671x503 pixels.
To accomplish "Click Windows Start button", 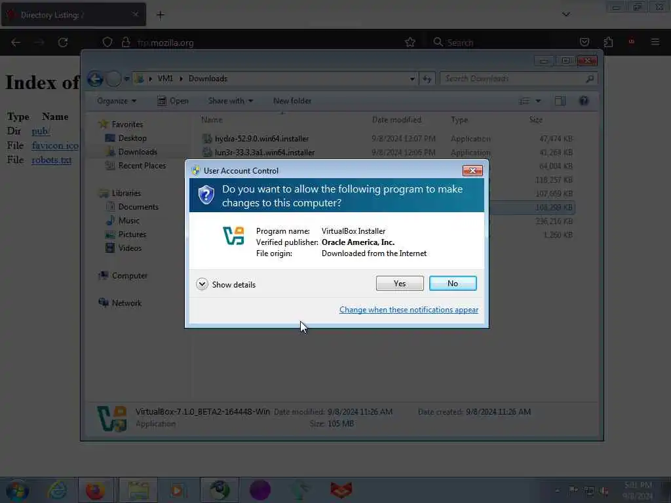I will pos(17,490).
